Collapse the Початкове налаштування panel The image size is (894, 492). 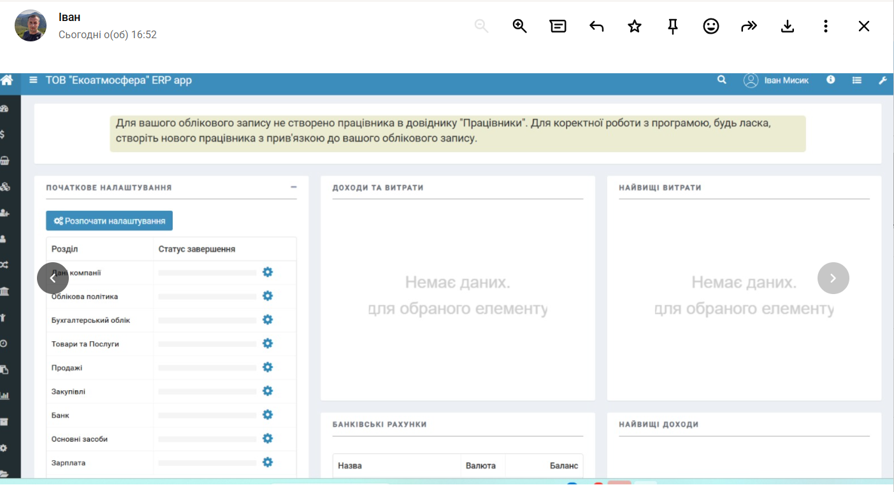click(294, 187)
